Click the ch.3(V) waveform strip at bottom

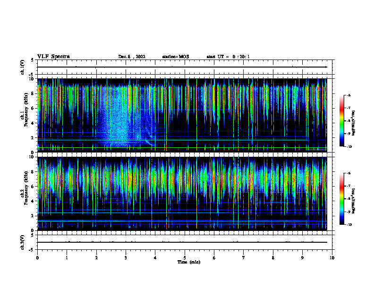tap(185, 242)
